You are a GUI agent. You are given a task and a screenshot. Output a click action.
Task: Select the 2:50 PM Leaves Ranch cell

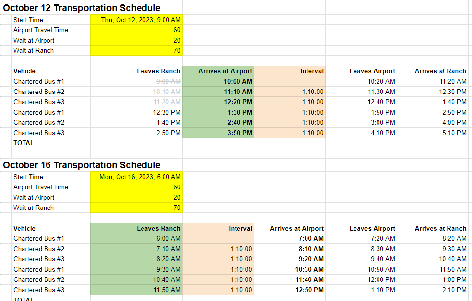coord(137,133)
